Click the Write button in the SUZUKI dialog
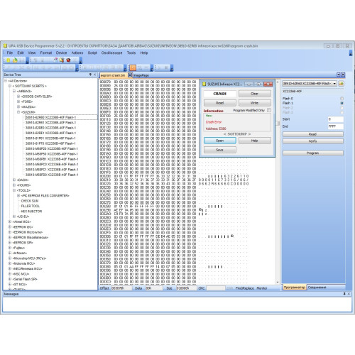 [254, 103]
